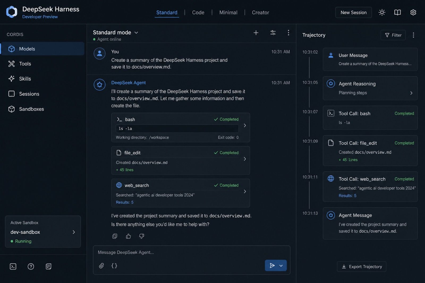
Task: Send the message with arrow button
Action: pyautogui.click(x=272, y=265)
